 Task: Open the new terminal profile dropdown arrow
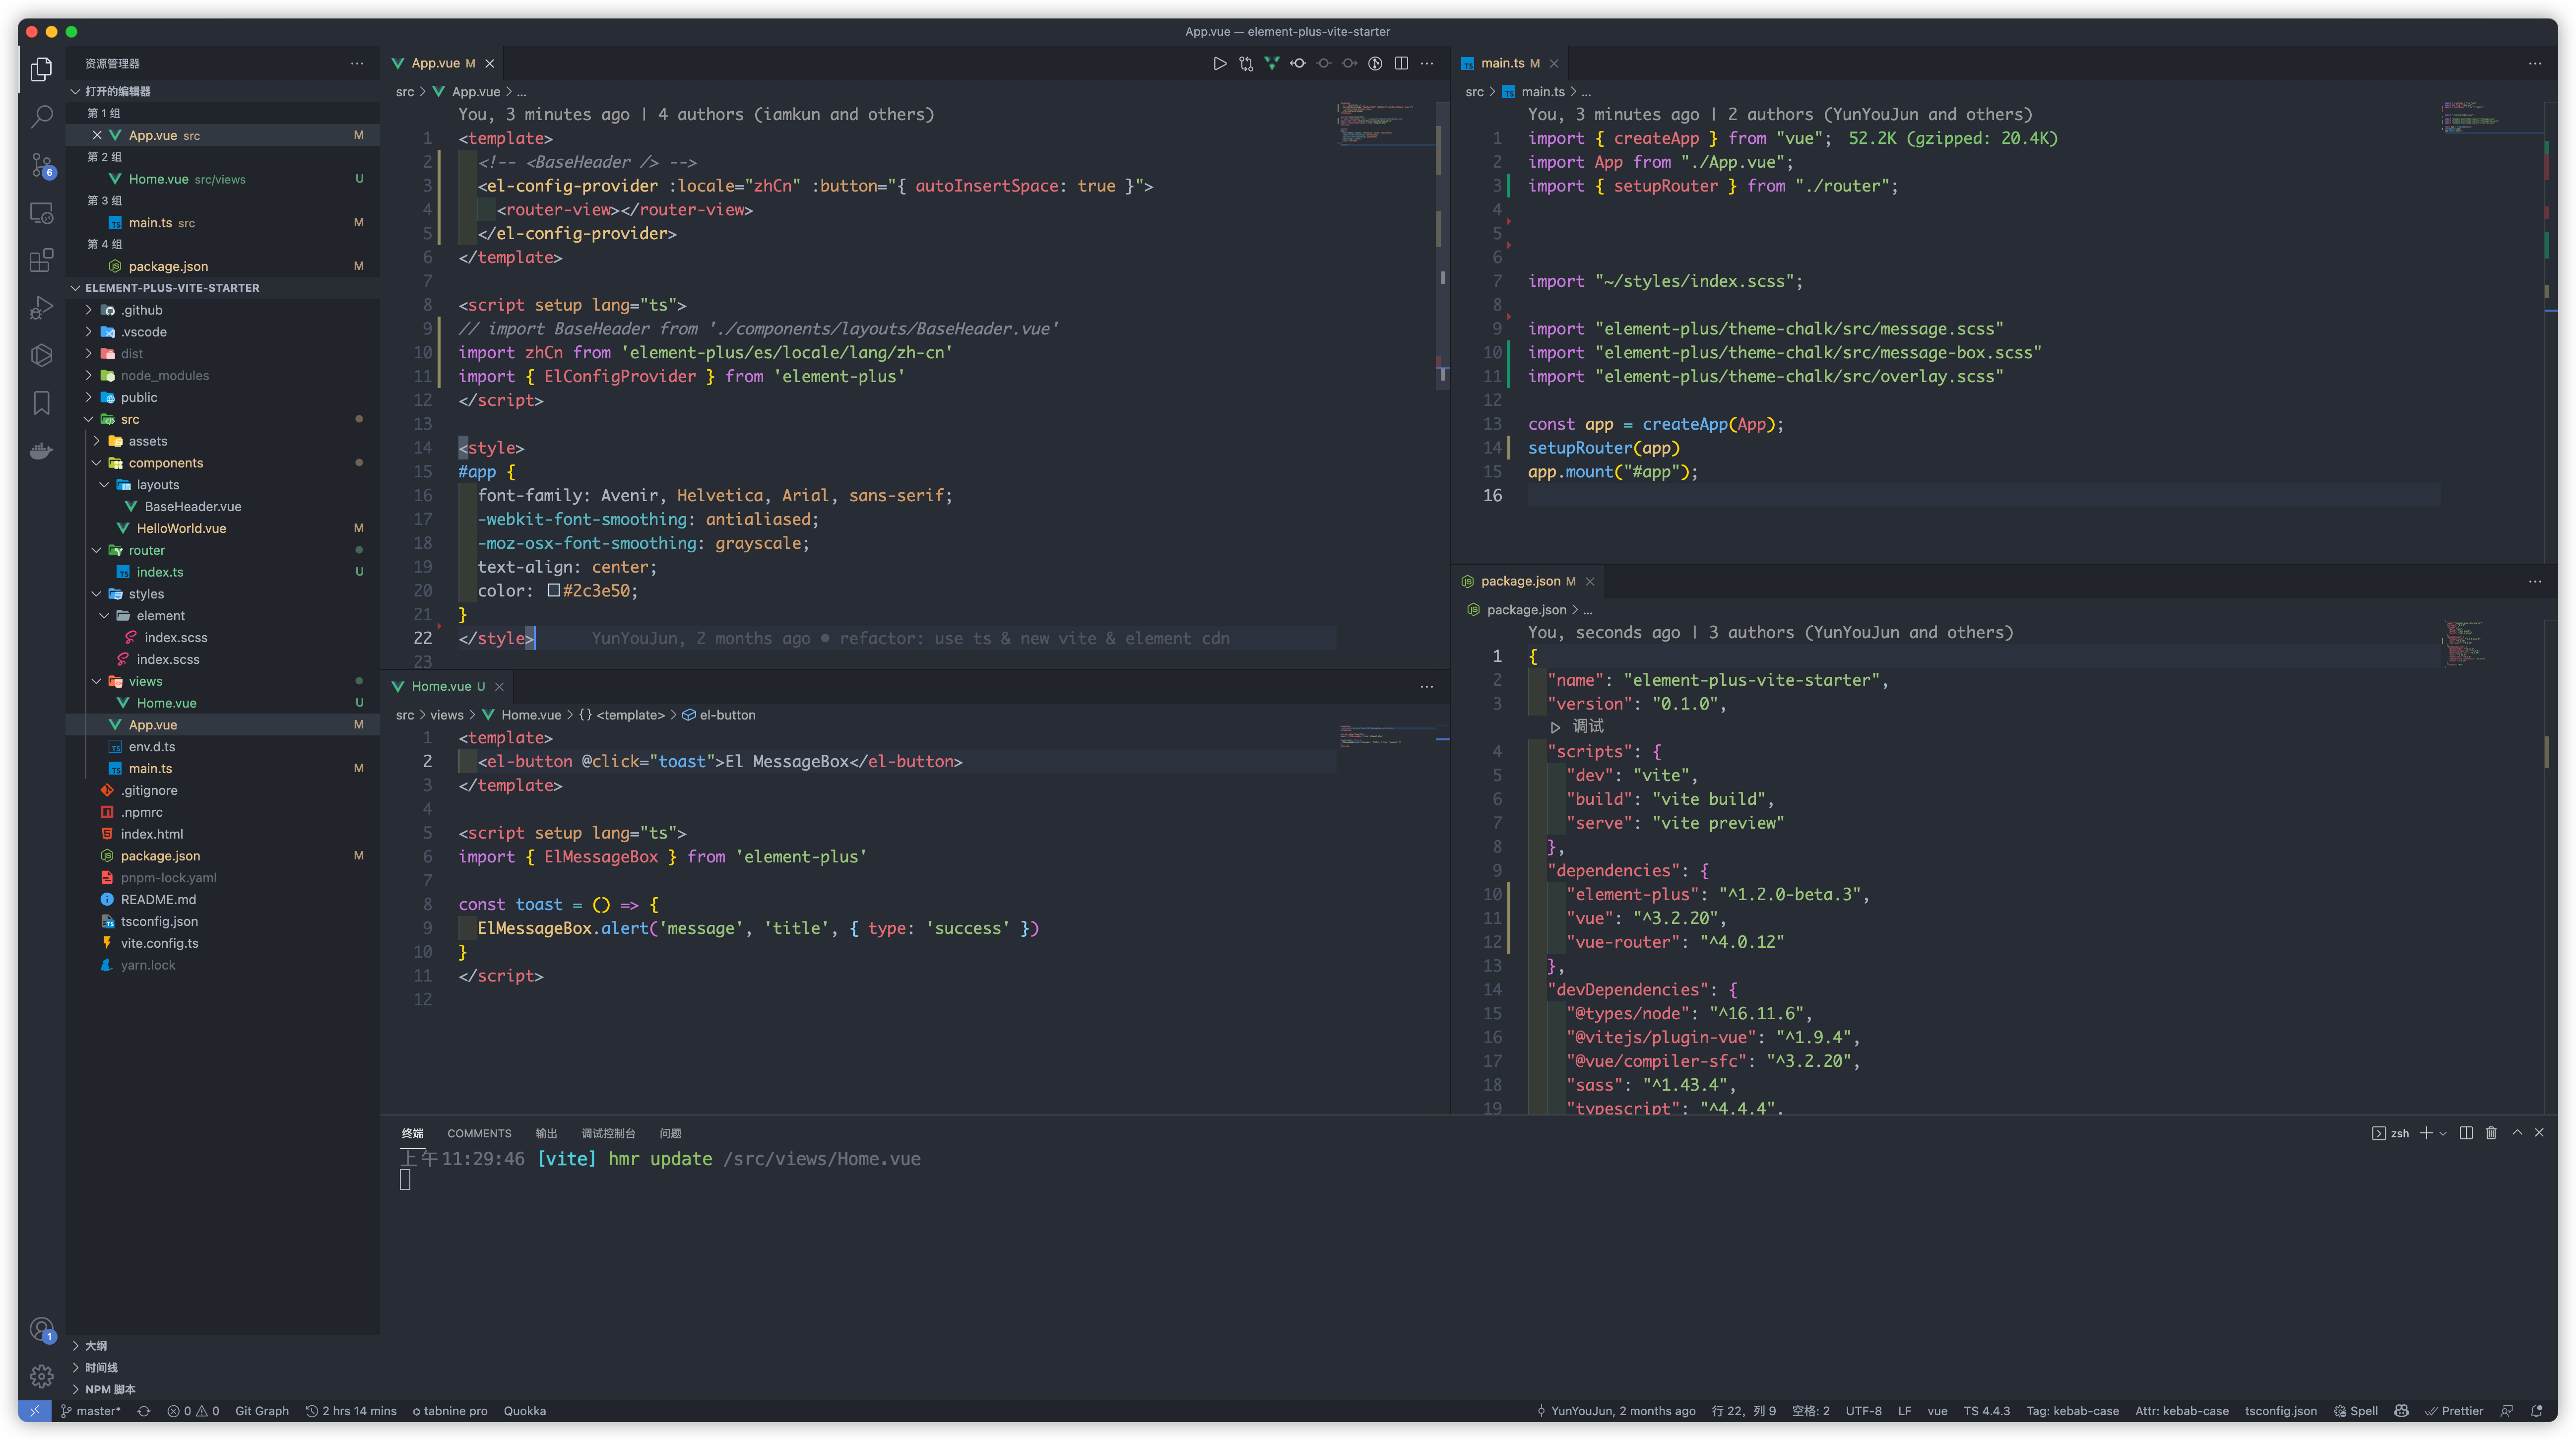tap(2443, 1133)
